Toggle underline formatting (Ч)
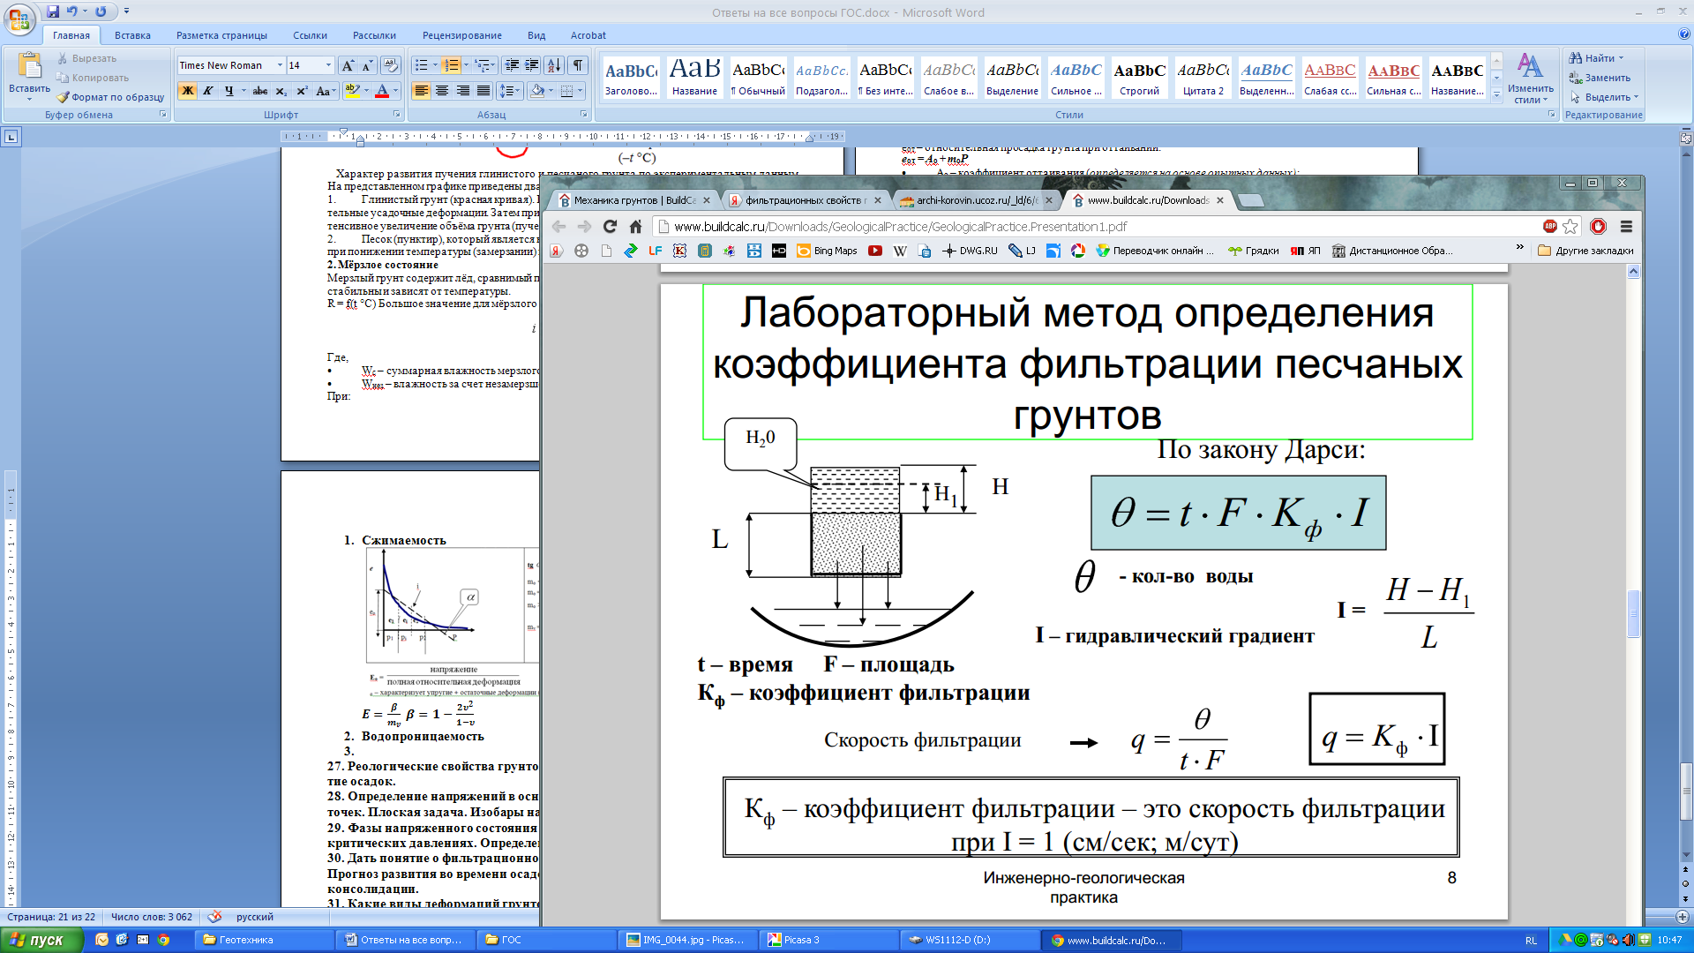 click(x=229, y=91)
